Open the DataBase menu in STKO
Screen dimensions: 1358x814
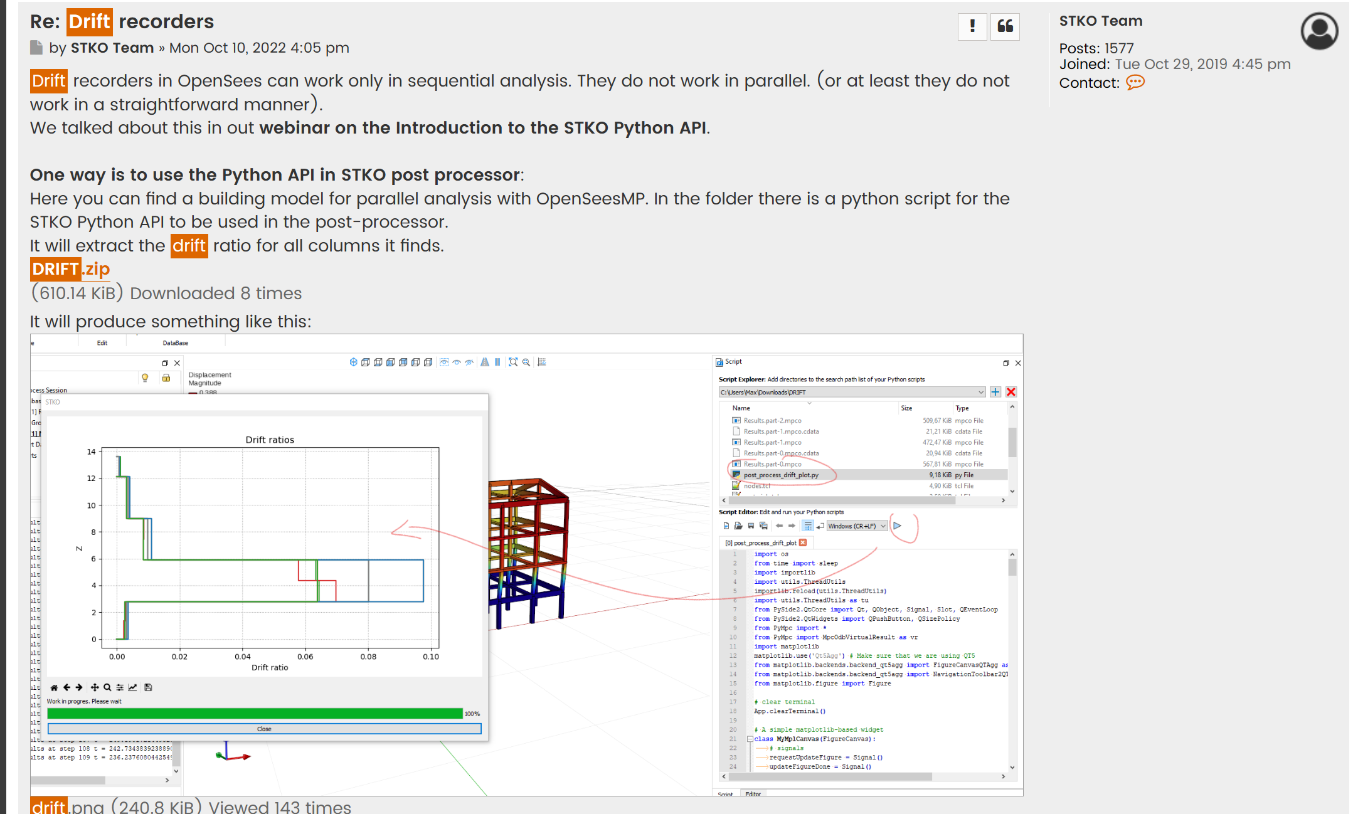click(176, 343)
